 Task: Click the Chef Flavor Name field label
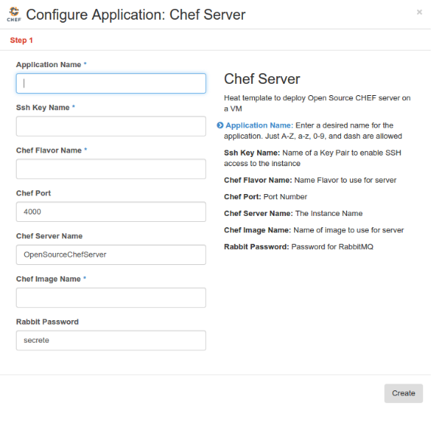49,150
